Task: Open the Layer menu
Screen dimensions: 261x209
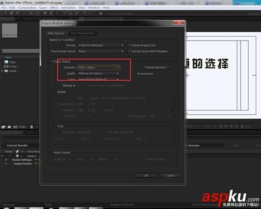Action: coord(43,8)
